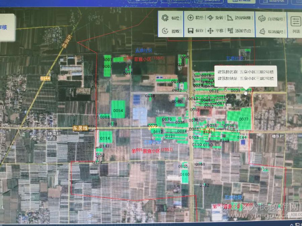Click the 五泉小区三期2号楼 info popup

pyautogui.click(x=246, y=75)
